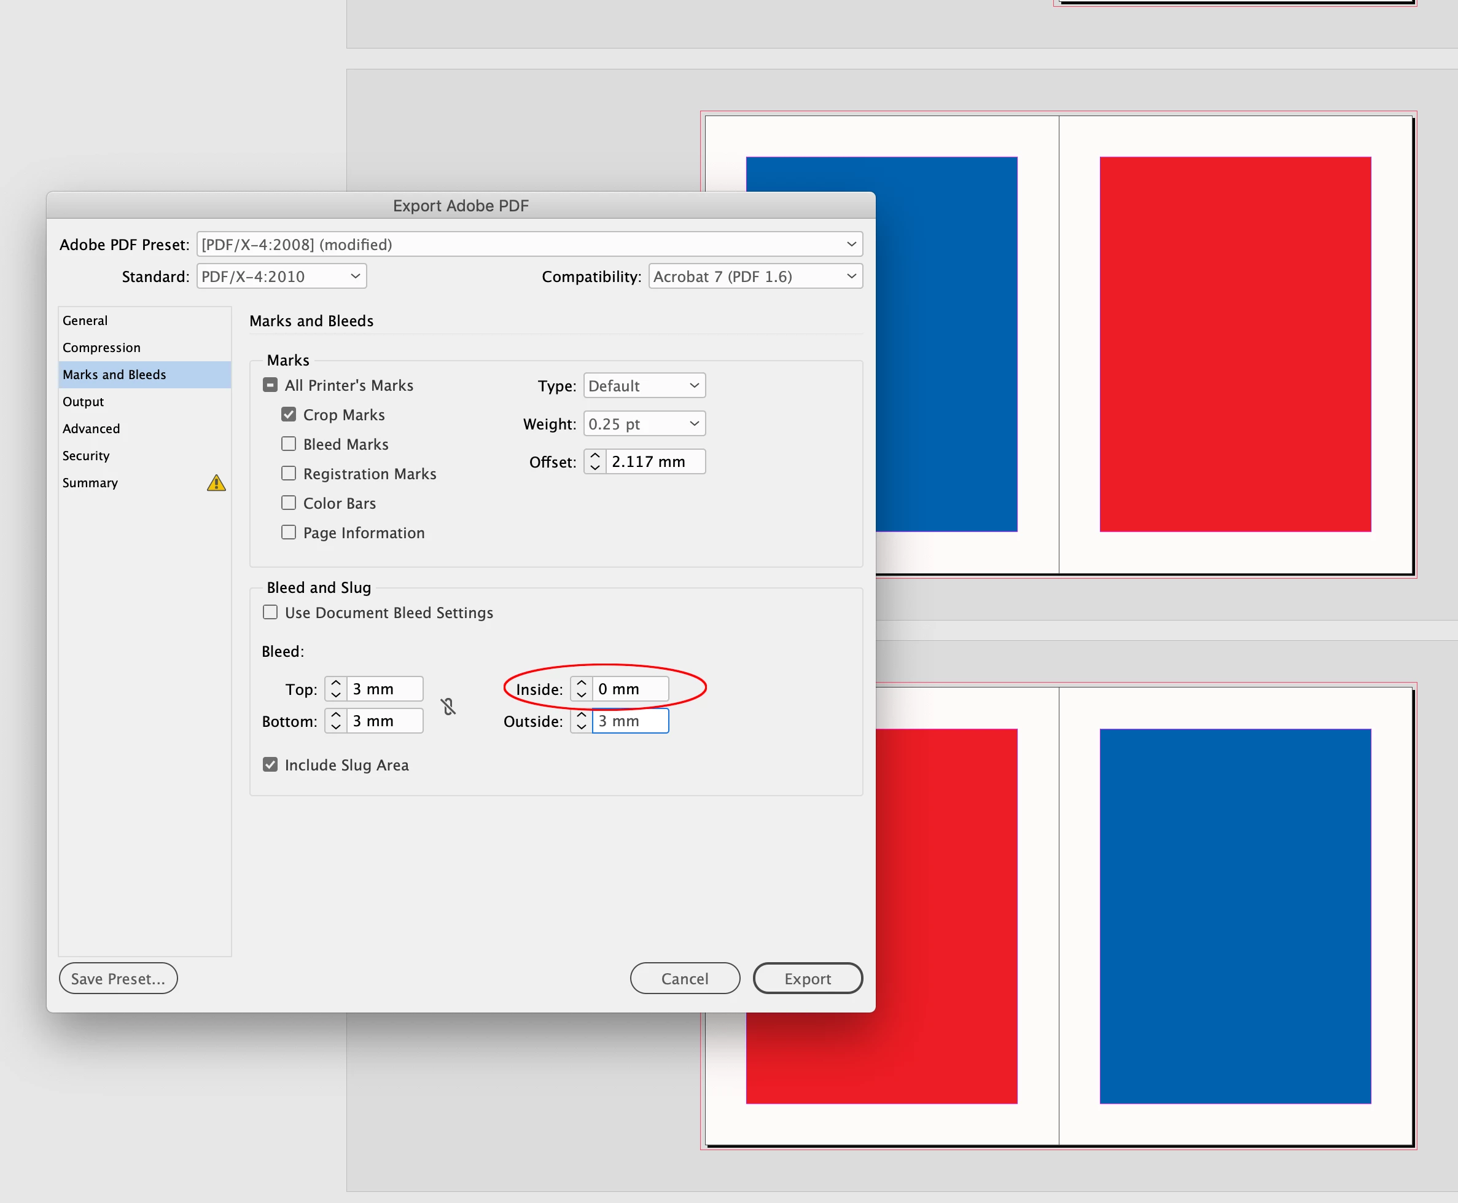
Task: Click the Save Preset button
Action: click(x=119, y=979)
